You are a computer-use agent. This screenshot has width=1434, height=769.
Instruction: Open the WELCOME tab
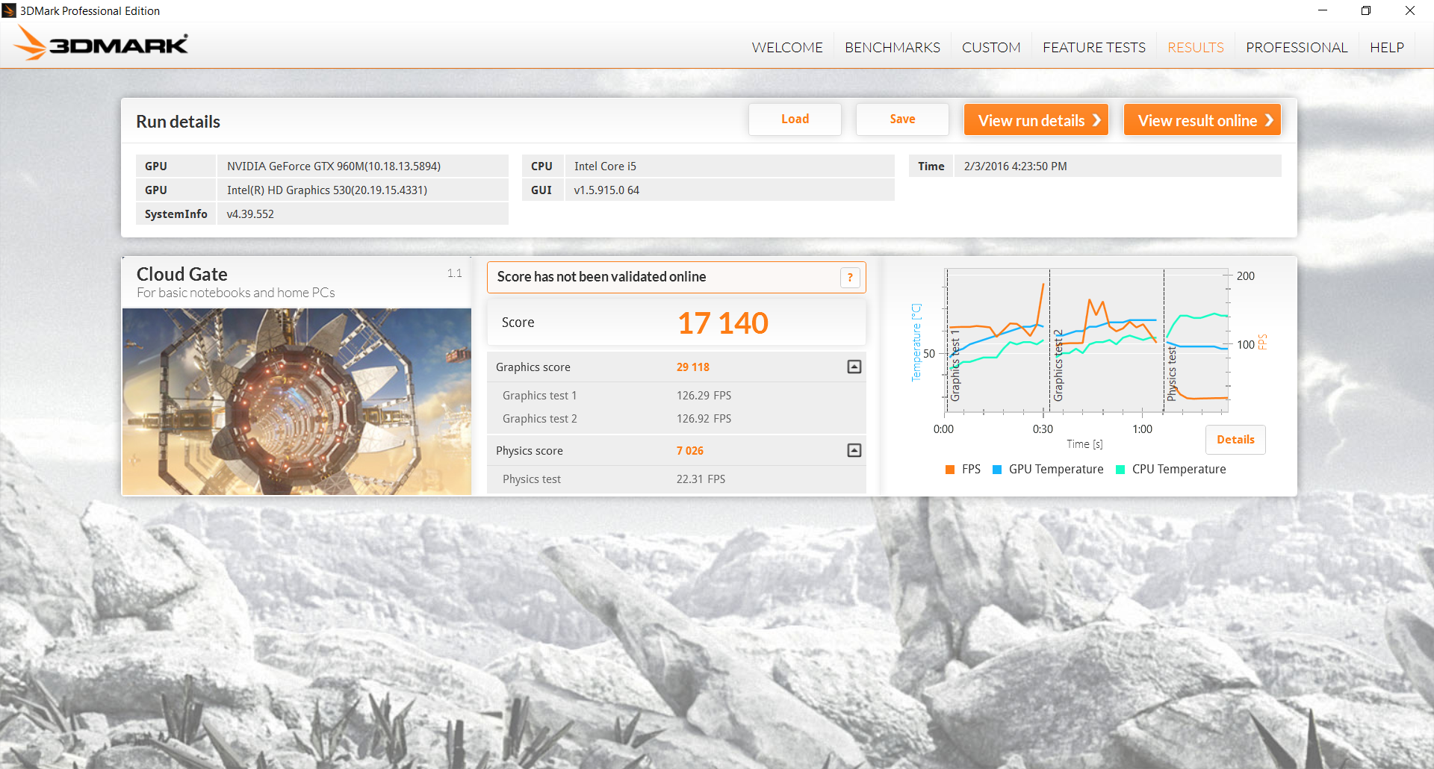click(786, 47)
